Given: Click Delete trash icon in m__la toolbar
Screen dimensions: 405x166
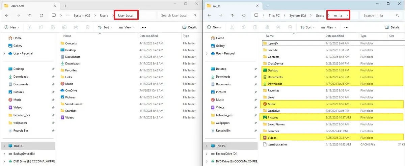Looking at the screenshot, I should [290, 27].
